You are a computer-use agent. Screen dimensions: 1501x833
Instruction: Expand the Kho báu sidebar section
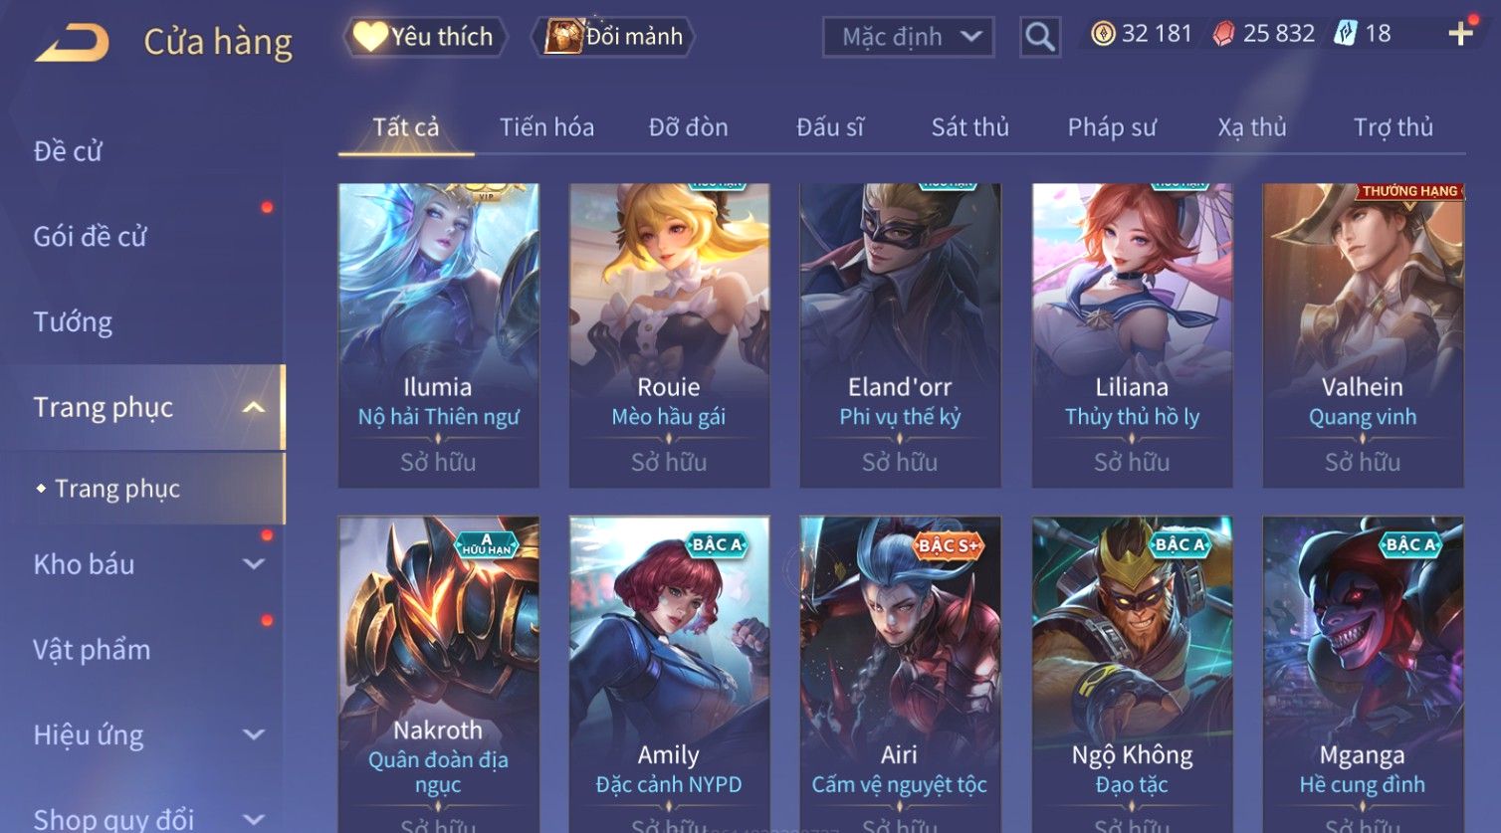pos(254,564)
